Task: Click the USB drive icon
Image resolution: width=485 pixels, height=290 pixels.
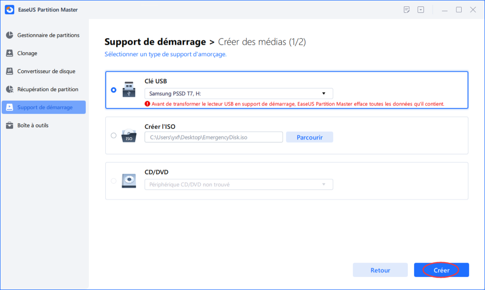Action: [129, 89]
